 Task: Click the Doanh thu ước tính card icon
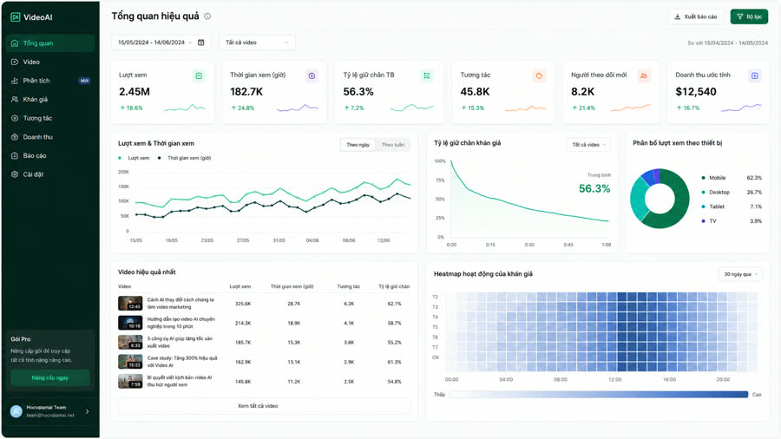755,75
